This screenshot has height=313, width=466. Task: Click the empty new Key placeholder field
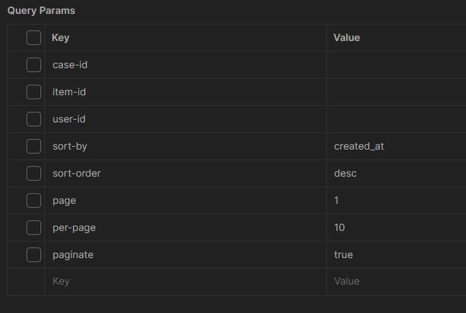pyautogui.click(x=186, y=281)
